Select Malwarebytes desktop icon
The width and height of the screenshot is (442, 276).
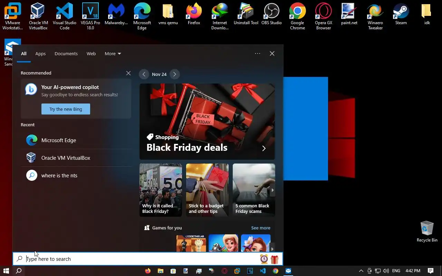click(x=116, y=14)
